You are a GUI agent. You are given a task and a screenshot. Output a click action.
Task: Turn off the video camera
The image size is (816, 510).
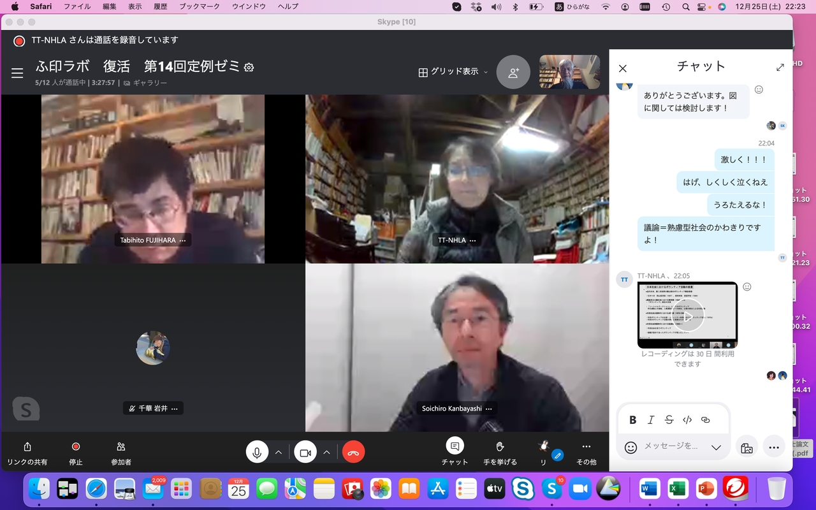point(305,453)
